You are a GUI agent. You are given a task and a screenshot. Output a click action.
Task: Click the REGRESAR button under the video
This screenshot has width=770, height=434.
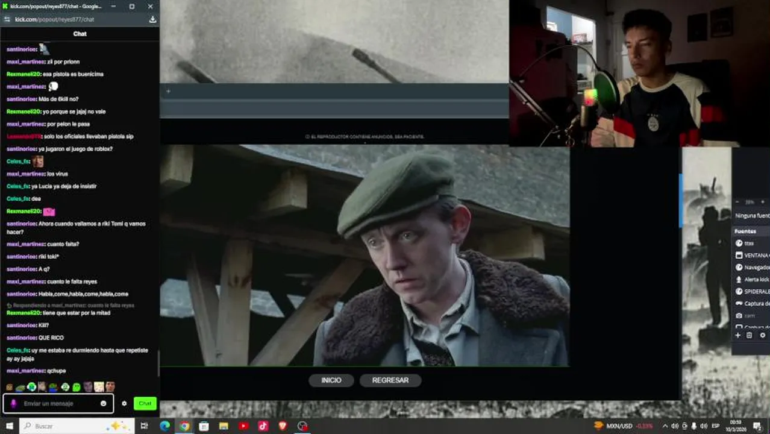coord(390,380)
